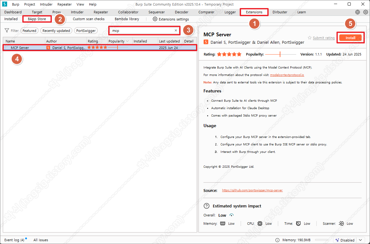Image resolution: width=370 pixels, height=244 pixels.
Task: Open the Repeater menu in menu bar
Action: [x=65, y=4]
